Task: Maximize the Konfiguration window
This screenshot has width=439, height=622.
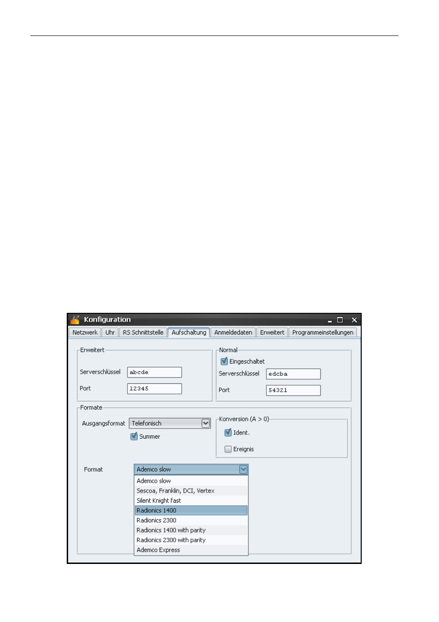Action: (340, 320)
